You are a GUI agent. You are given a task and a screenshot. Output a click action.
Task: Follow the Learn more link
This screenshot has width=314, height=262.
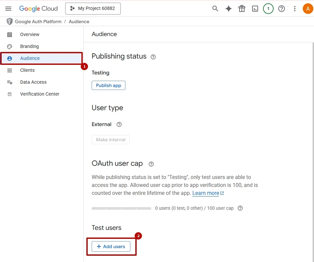[206, 193]
